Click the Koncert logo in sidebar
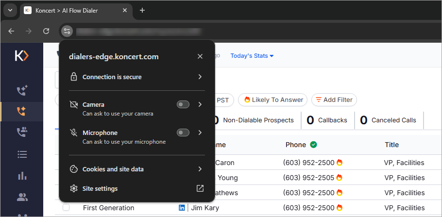 point(22,56)
